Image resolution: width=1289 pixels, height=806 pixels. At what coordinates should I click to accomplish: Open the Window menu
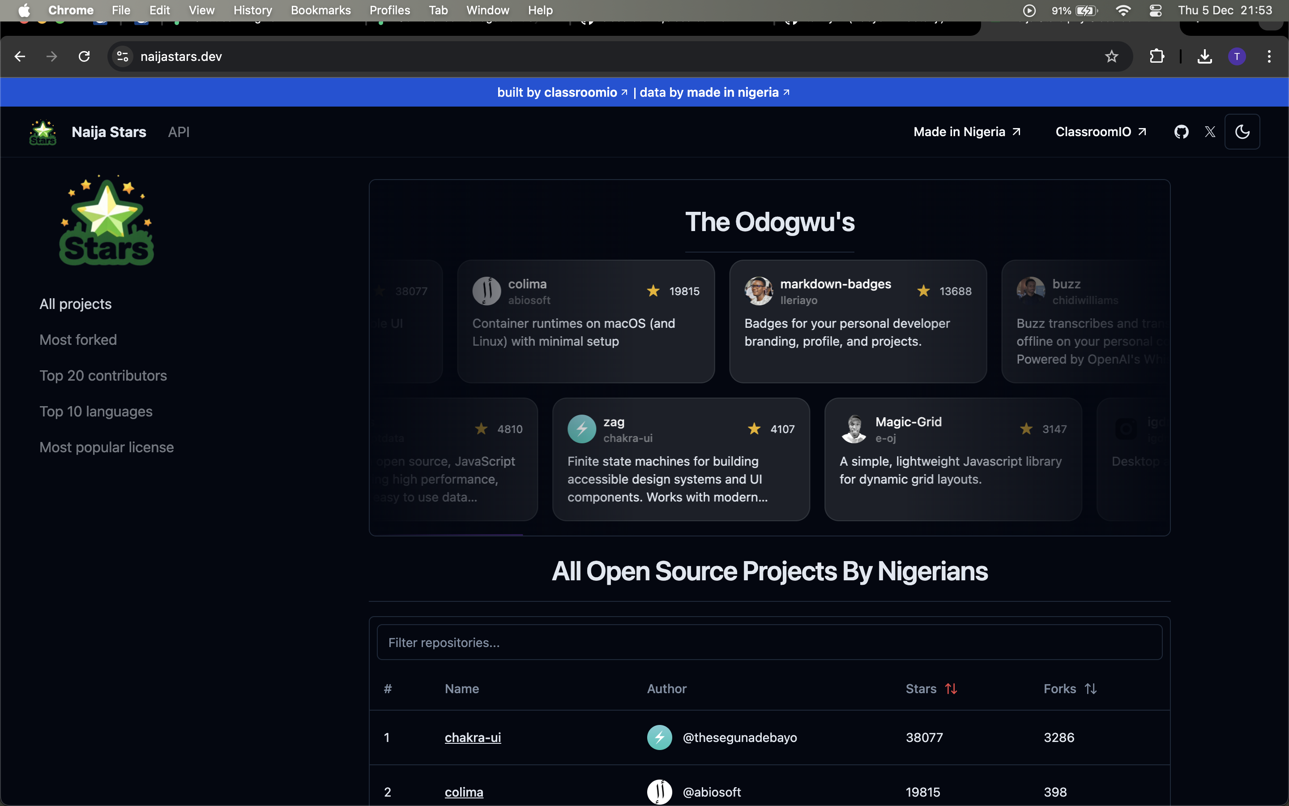point(487,11)
